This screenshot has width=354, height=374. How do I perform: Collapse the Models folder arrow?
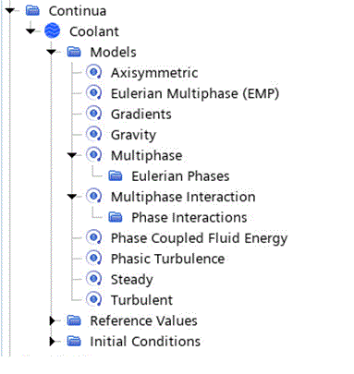(x=51, y=52)
